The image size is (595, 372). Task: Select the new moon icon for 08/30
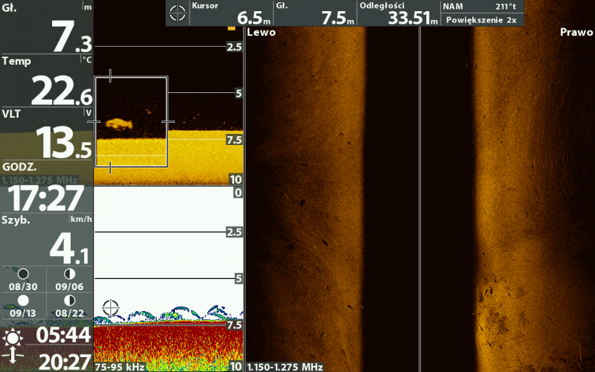point(23,275)
